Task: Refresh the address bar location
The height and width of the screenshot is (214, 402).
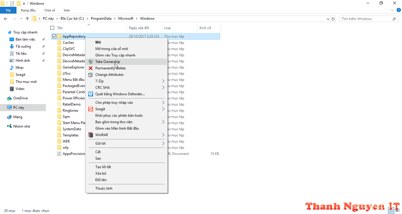Action: click(333, 19)
